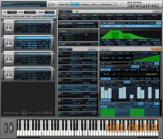Enable the filter checkbox

pos(59,31)
